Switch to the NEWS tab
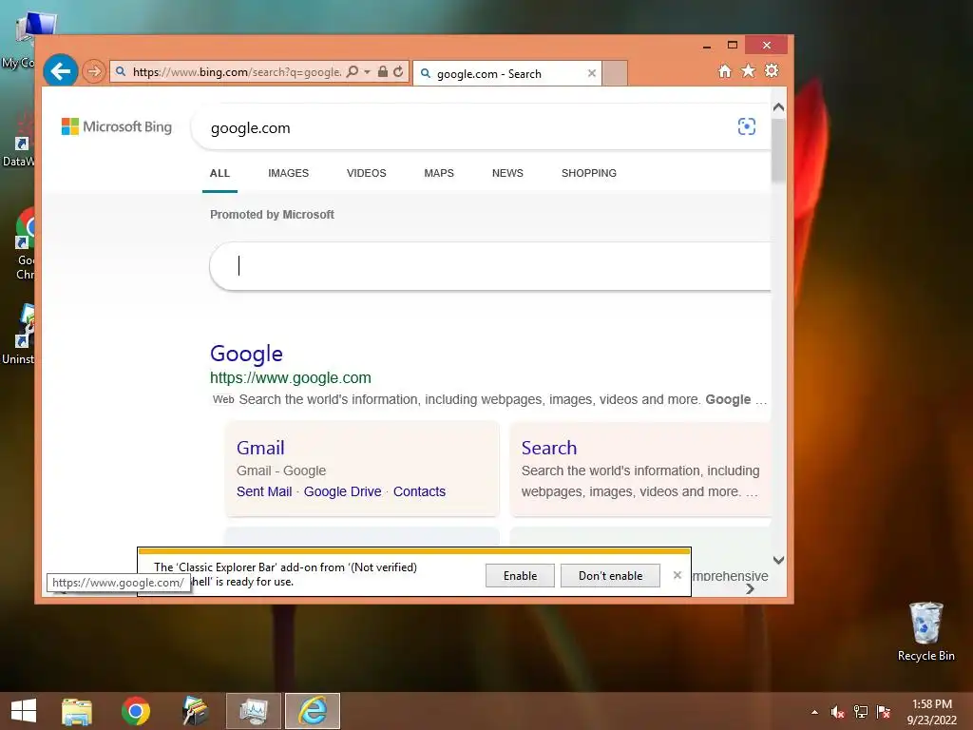 [507, 173]
